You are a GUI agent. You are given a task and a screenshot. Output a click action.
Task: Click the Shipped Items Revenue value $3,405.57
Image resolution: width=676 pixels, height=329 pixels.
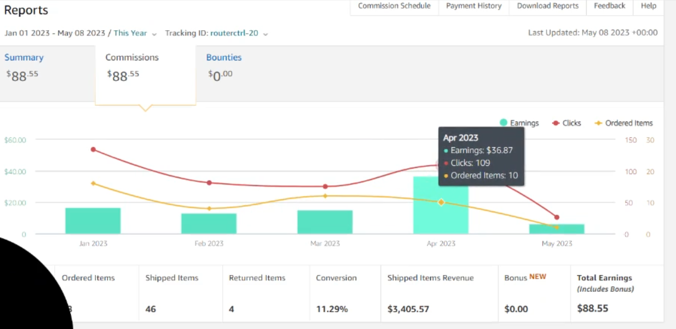click(x=408, y=309)
